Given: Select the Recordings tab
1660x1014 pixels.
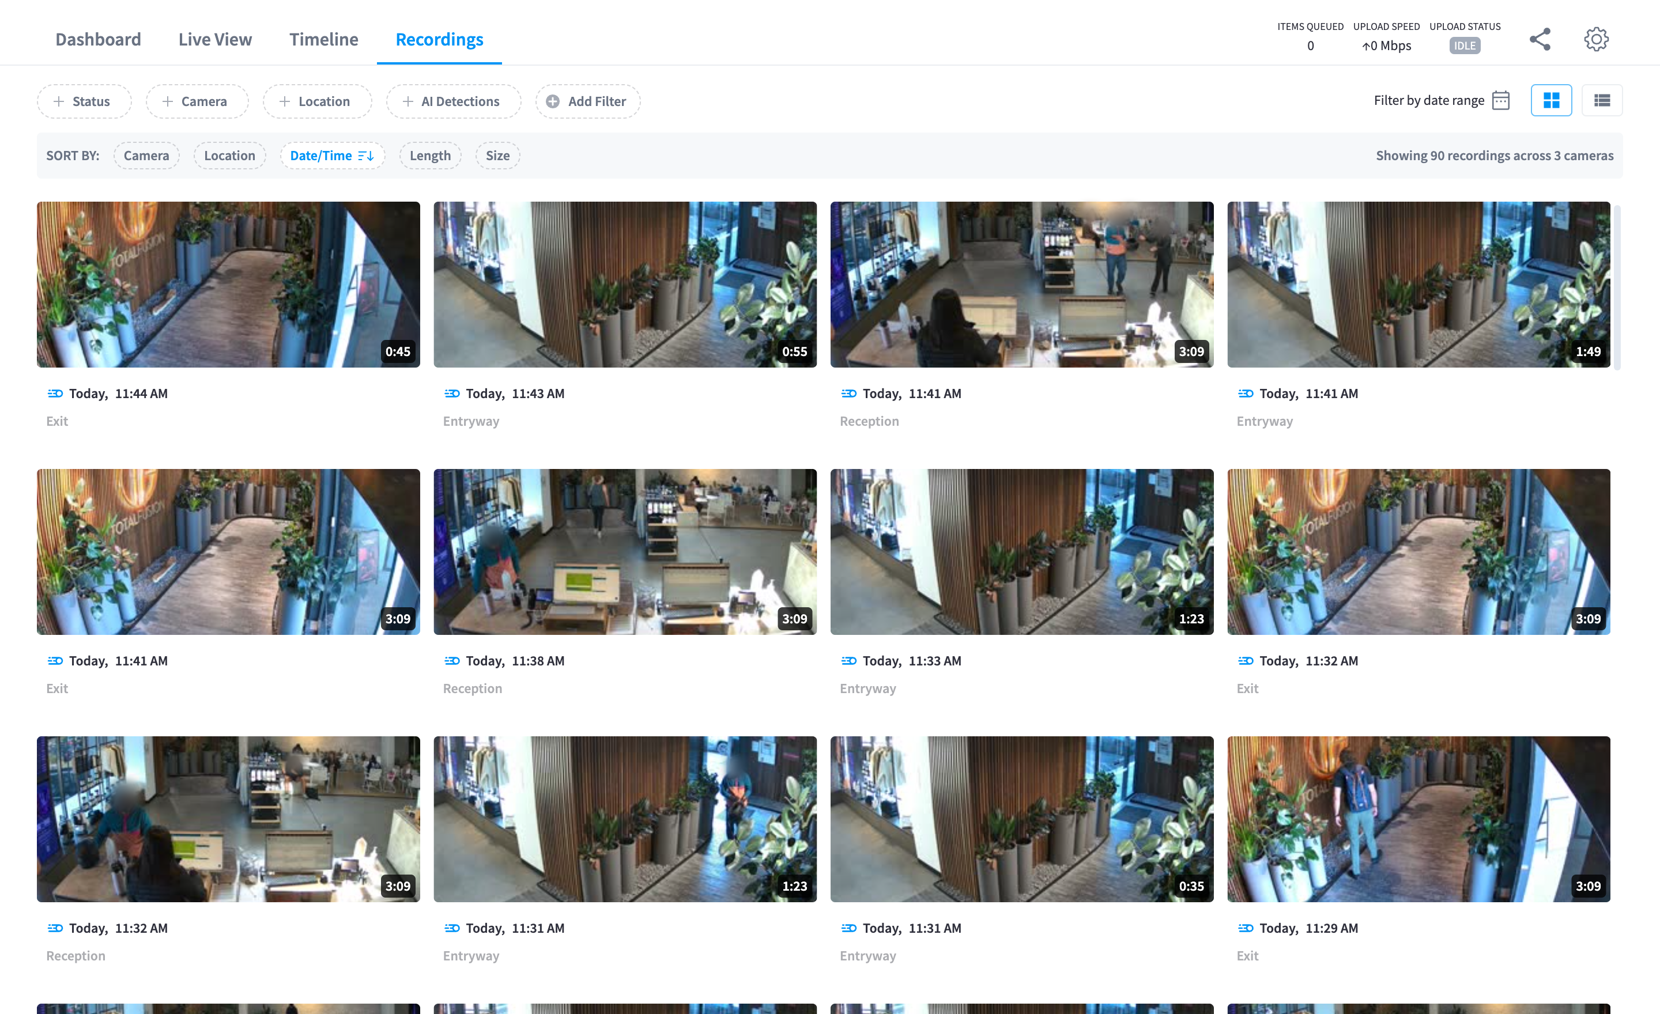Looking at the screenshot, I should [x=439, y=39].
